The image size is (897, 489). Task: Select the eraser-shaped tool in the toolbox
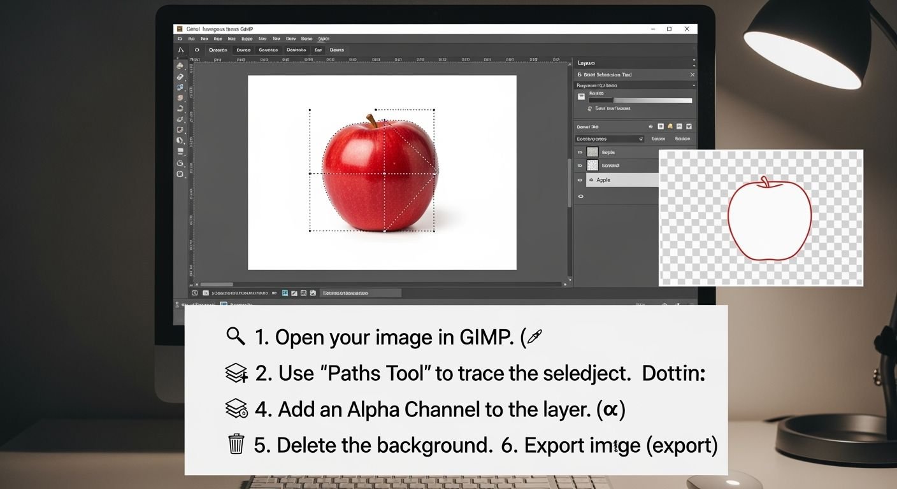(x=180, y=76)
